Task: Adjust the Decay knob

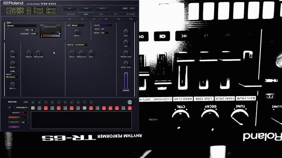Action: [x=12, y=63]
